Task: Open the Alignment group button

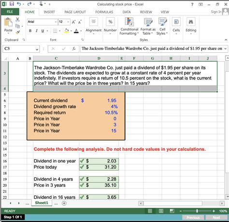Action: pos(94,26)
